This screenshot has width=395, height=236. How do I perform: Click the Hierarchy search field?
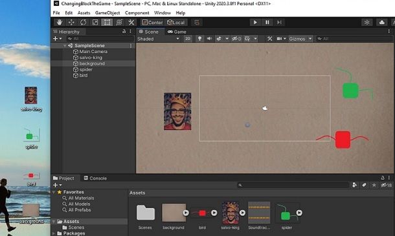pos(100,39)
